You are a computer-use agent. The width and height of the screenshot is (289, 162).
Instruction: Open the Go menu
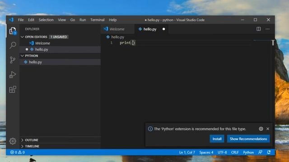click(x=72, y=20)
